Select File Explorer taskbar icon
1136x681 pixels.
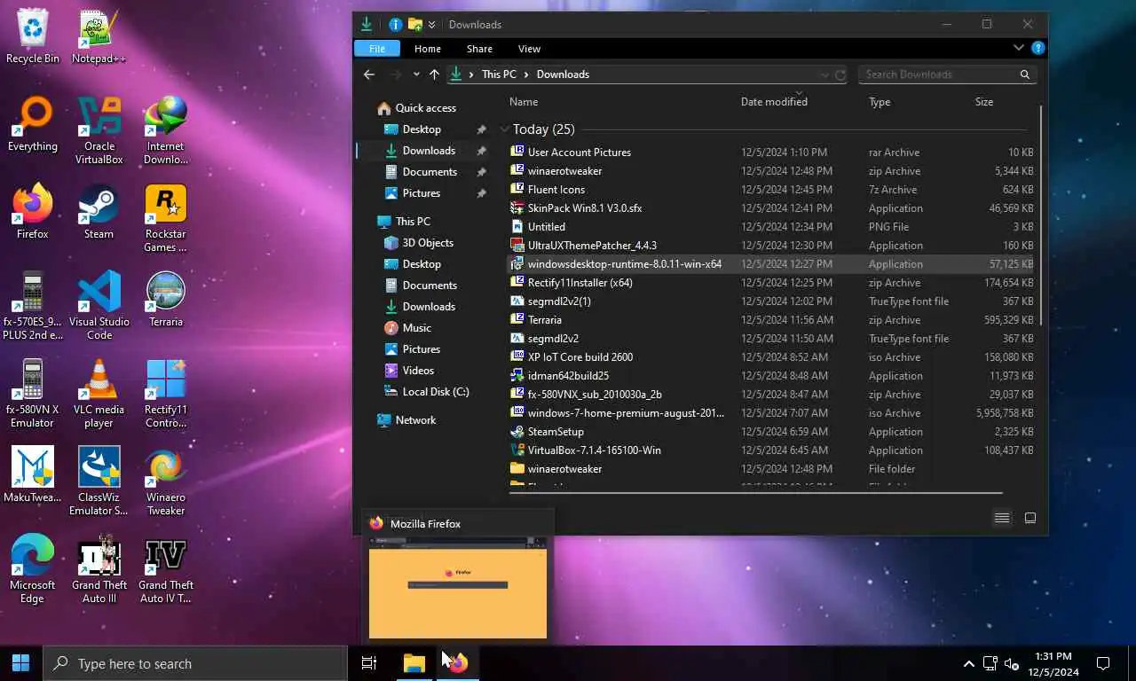(414, 663)
